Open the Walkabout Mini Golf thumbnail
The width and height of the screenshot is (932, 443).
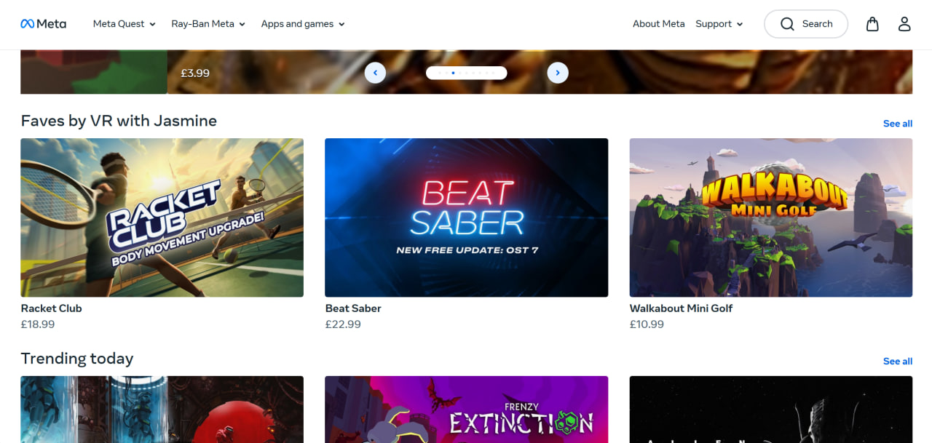tap(771, 217)
